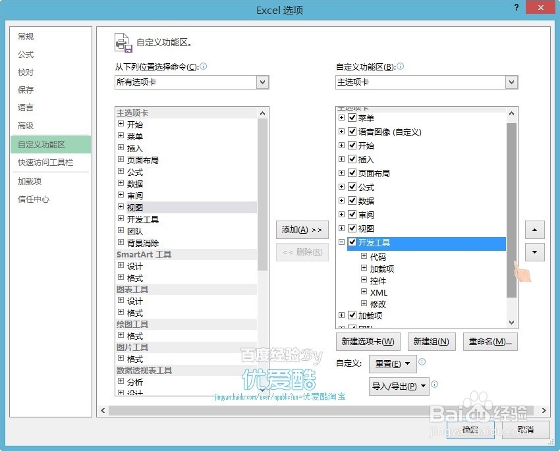
Task: Open 语言 options category
Action: pyautogui.click(x=26, y=107)
